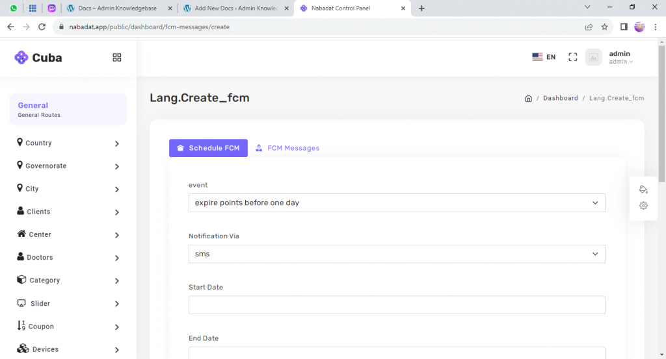This screenshot has height=359, width=666.
Task: Click the admin profile avatar image
Action: [x=593, y=57]
